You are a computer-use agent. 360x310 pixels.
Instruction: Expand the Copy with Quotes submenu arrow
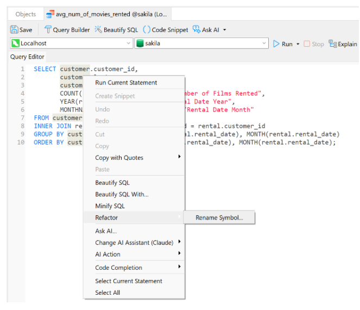tap(180, 157)
